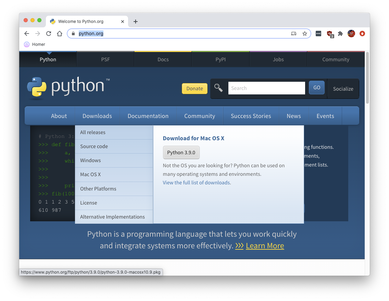Click the orange up-arrow extension icon
This screenshot has width=389, height=301.
[x=362, y=34]
